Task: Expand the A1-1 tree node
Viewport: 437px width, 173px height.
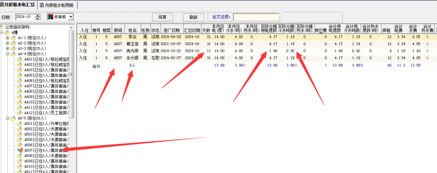Action: click(x=8, y=38)
